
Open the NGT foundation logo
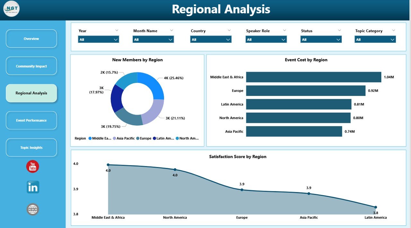(11, 9)
